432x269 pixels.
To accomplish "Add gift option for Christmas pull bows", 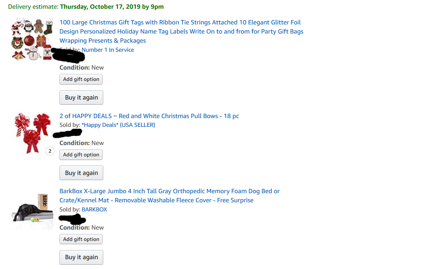I will (81, 155).
